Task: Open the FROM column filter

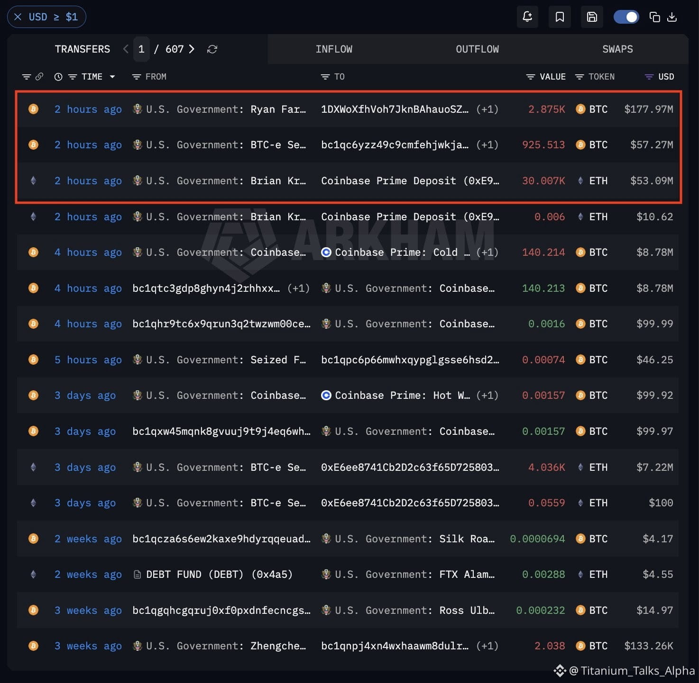Action: pyautogui.click(x=137, y=77)
